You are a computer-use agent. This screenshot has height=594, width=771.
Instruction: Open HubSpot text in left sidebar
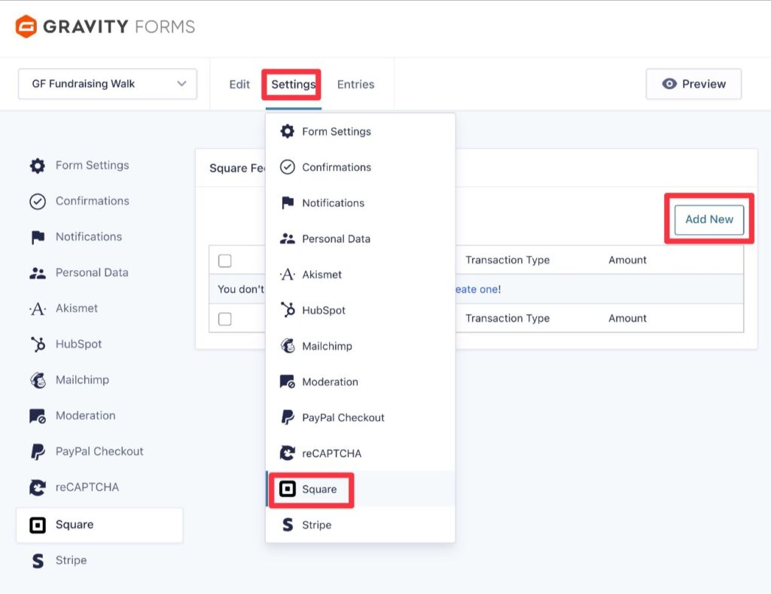click(x=78, y=344)
